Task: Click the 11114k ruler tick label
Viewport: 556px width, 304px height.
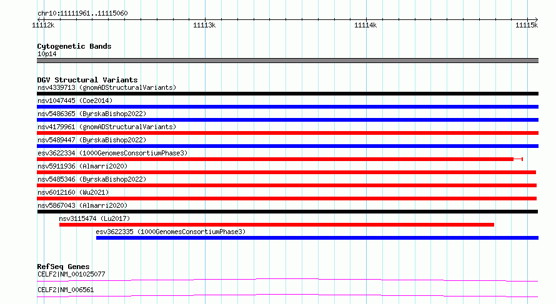Action: pyautogui.click(x=365, y=25)
